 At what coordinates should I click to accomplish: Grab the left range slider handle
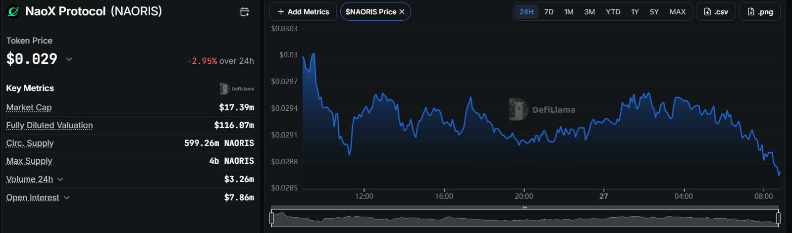pyautogui.click(x=271, y=218)
